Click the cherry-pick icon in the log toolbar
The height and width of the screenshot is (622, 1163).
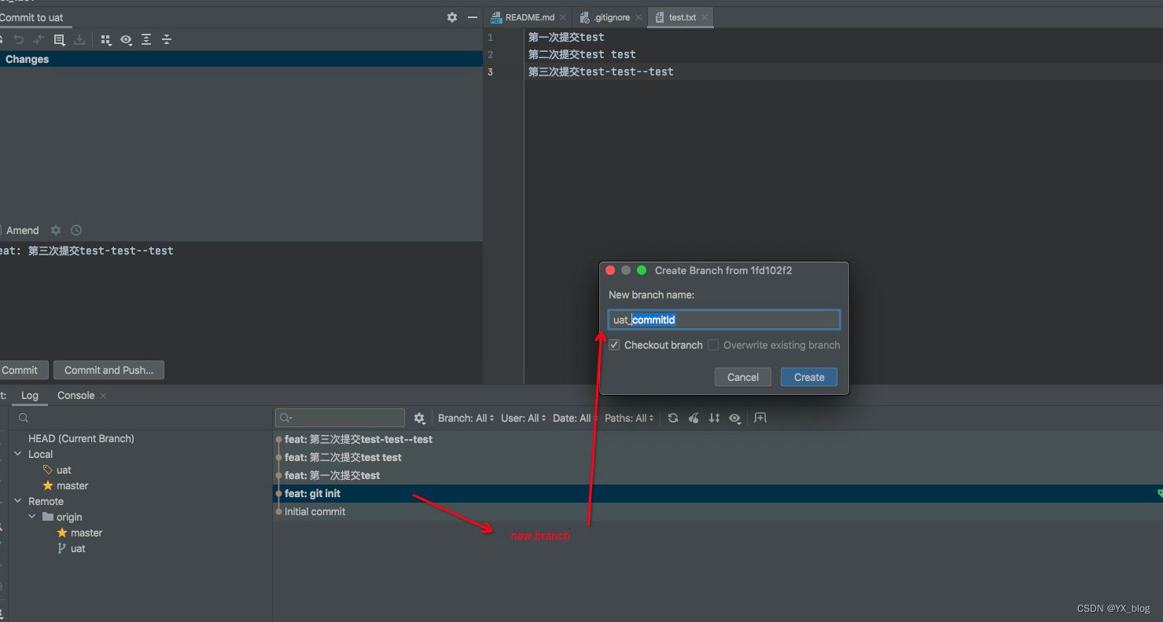click(694, 417)
